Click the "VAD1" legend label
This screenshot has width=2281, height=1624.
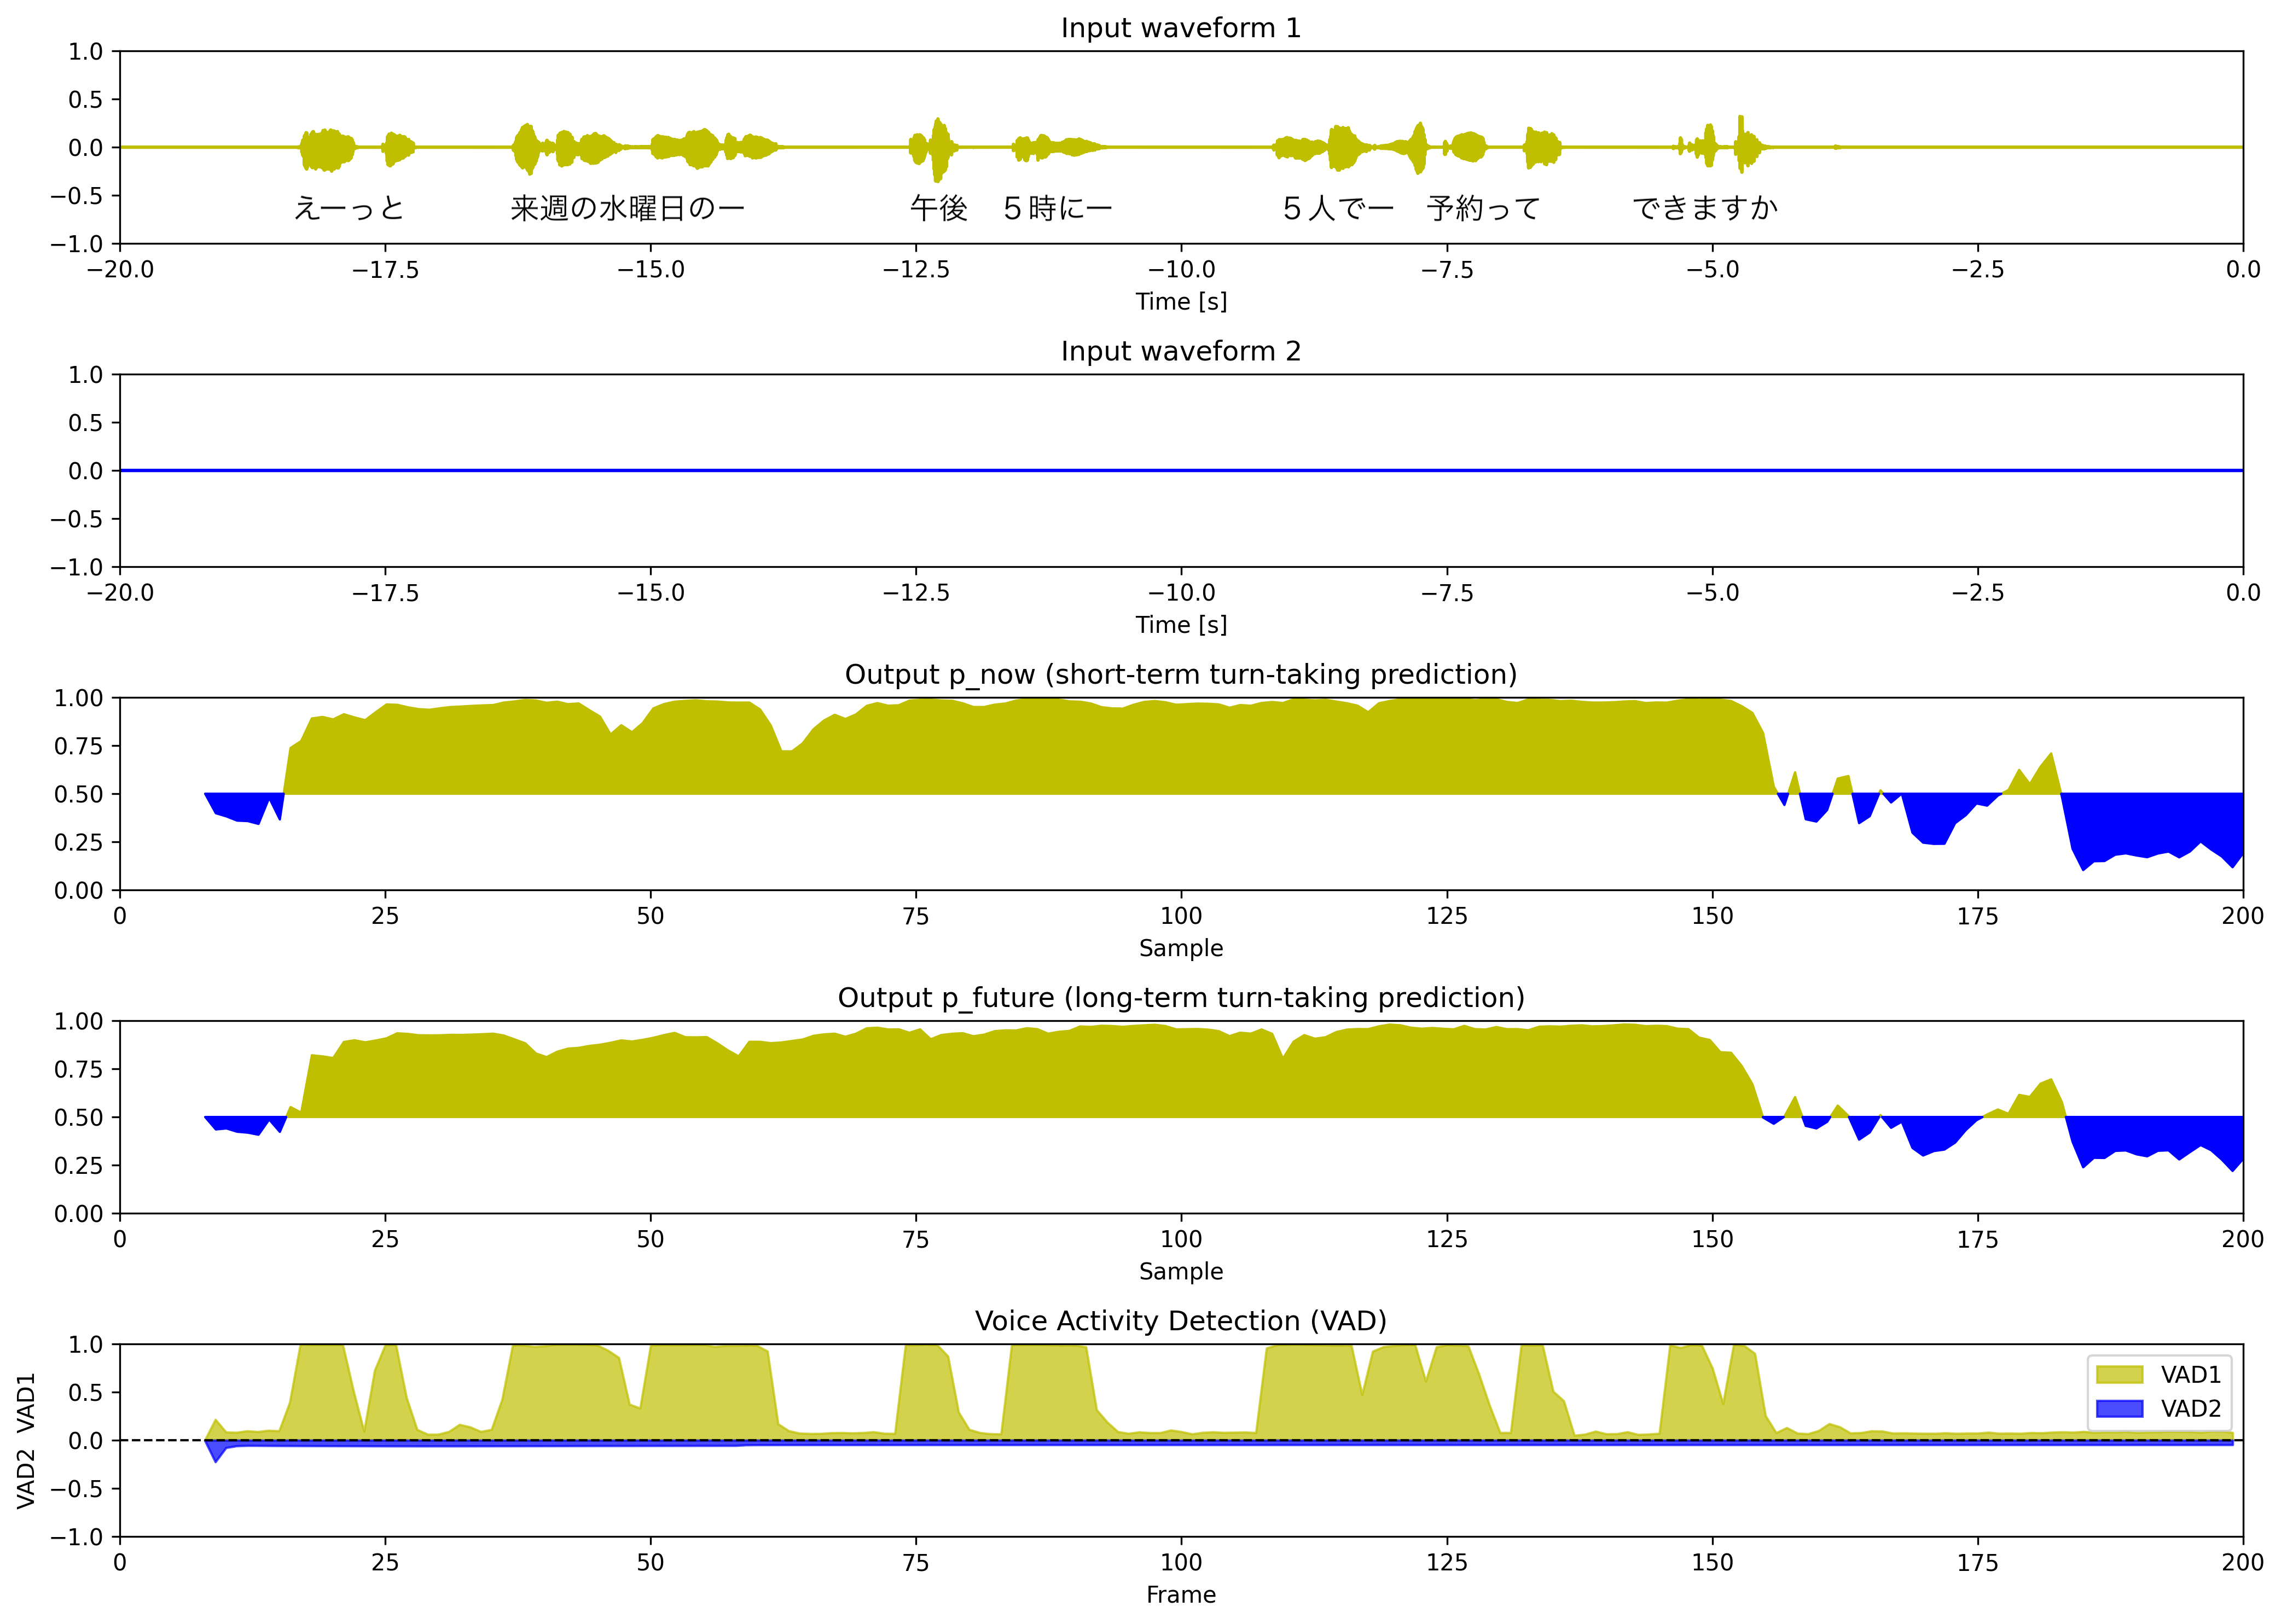[2190, 1375]
